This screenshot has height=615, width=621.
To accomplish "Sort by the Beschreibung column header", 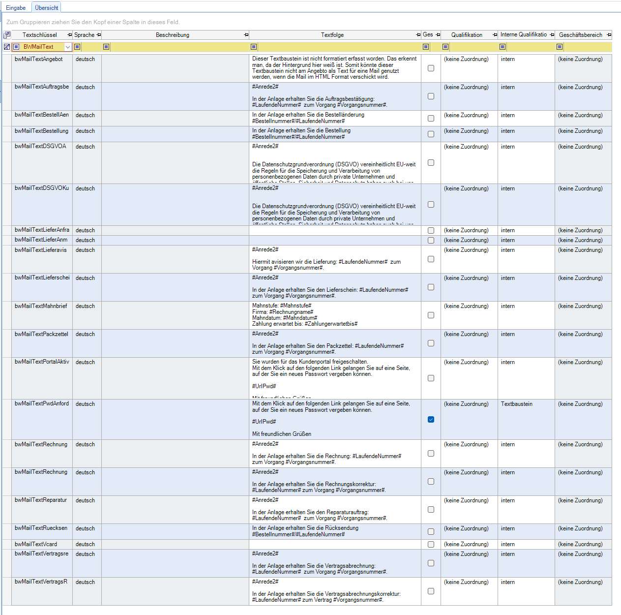I will coord(173,35).
